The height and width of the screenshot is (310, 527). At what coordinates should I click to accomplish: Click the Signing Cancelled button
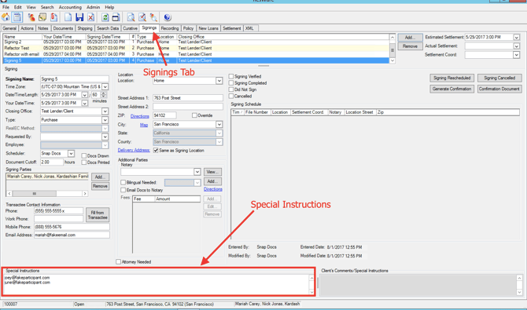pyautogui.click(x=499, y=78)
